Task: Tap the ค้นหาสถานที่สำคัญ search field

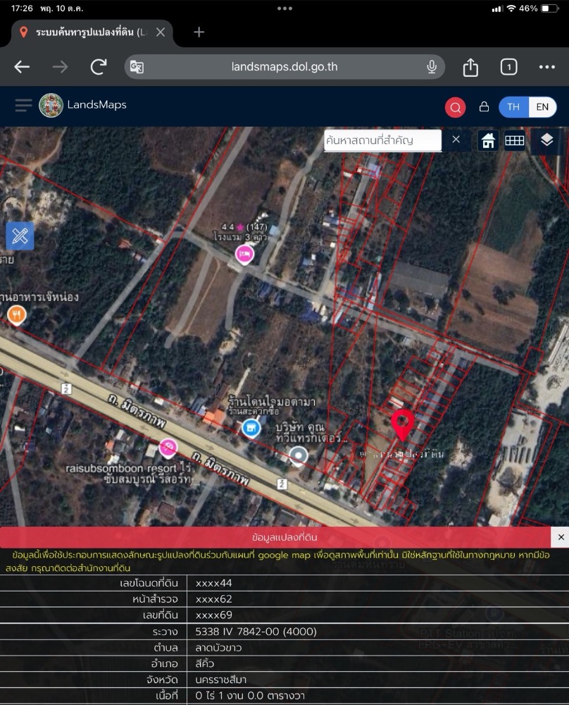Action: (382, 140)
